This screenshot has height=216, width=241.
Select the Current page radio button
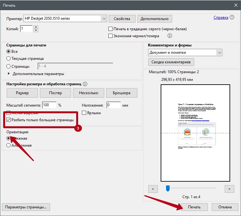pyautogui.click(x=9, y=59)
